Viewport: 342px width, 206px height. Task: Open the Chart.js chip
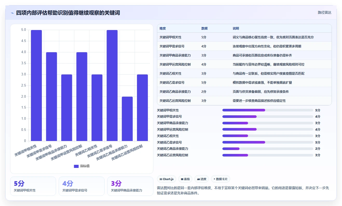click(167, 179)
